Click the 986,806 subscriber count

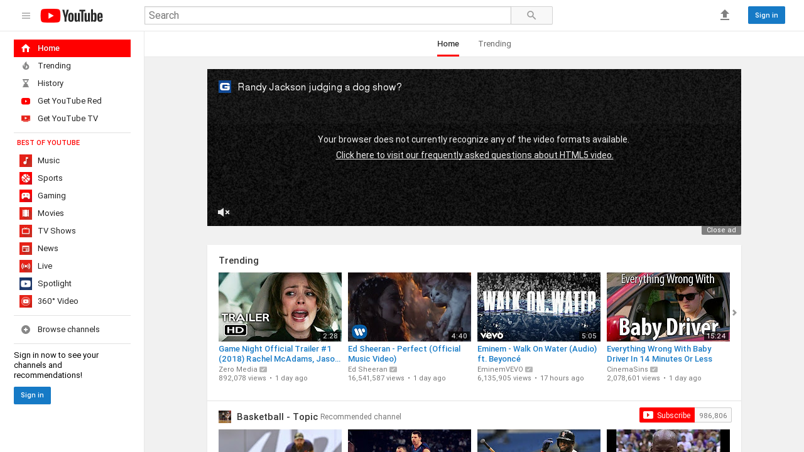tap(713, 415)
